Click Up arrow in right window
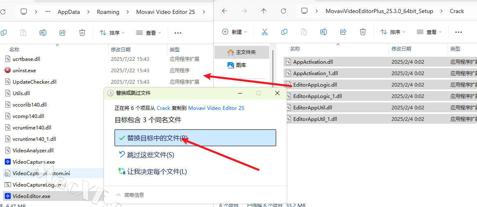This screenshot has width=477, height=207. [264, 11]
